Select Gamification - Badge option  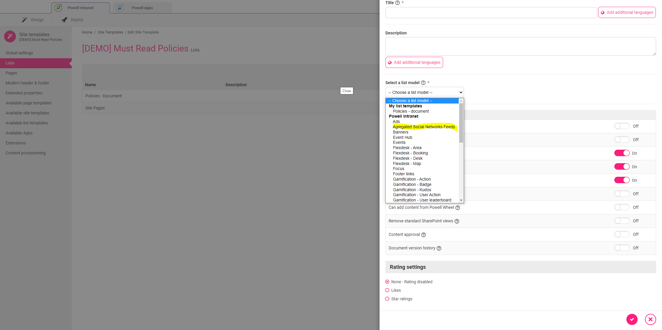coord(412,184)
